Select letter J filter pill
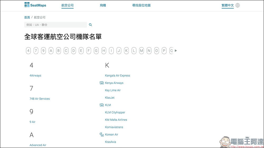The height and width of the screenshot is (148, 264). [x=119, y=50]
